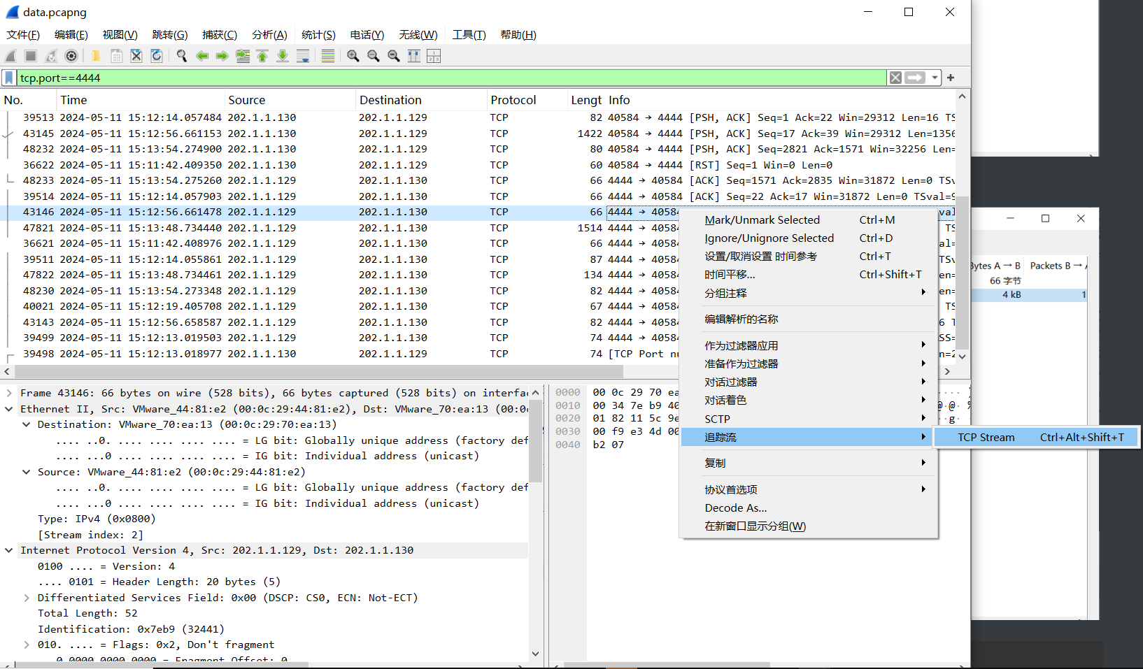The width and height of the screenshot is (1143, 669).
Task: Open the 统计(S) menu
Action: pyautogui.click(x=318, y=35)
